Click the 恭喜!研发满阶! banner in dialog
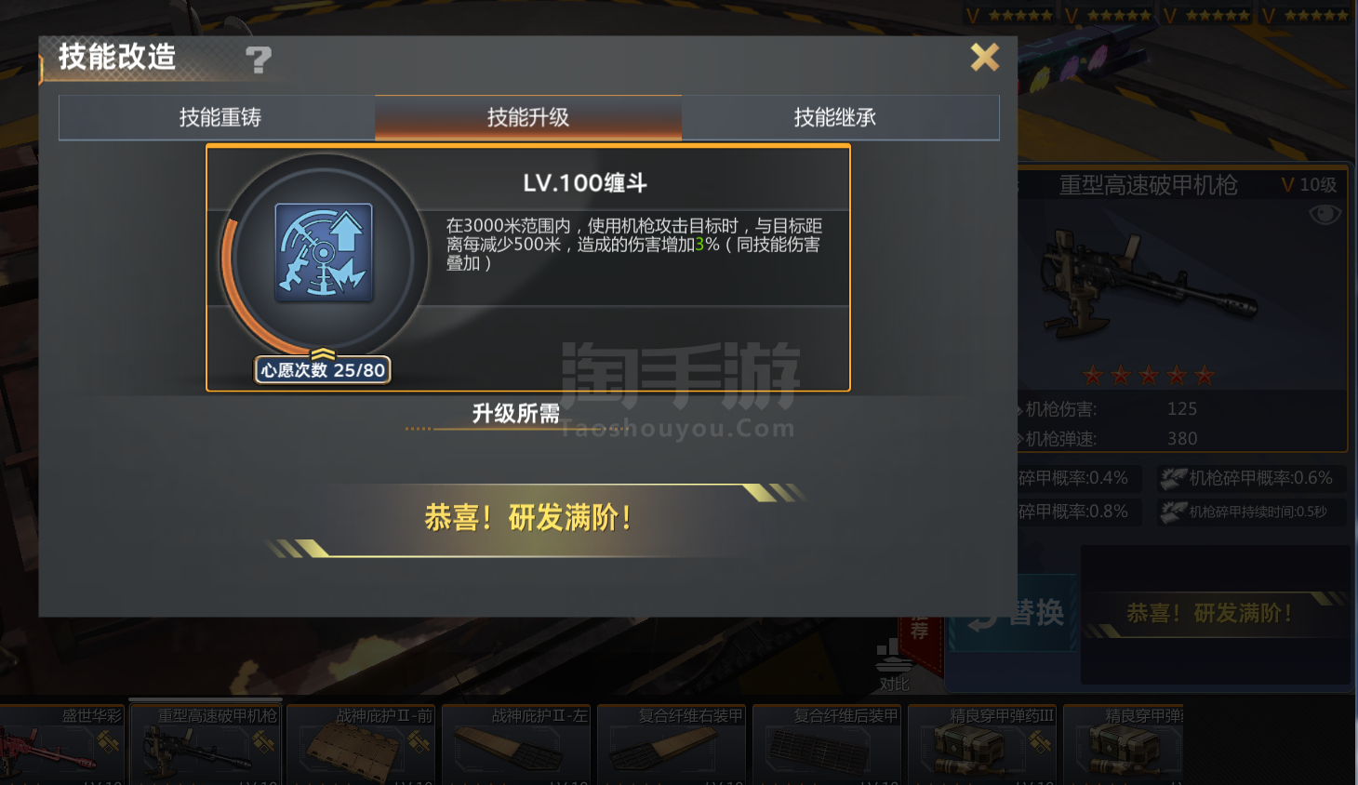The image size is (1358, 785). point(528,518)
